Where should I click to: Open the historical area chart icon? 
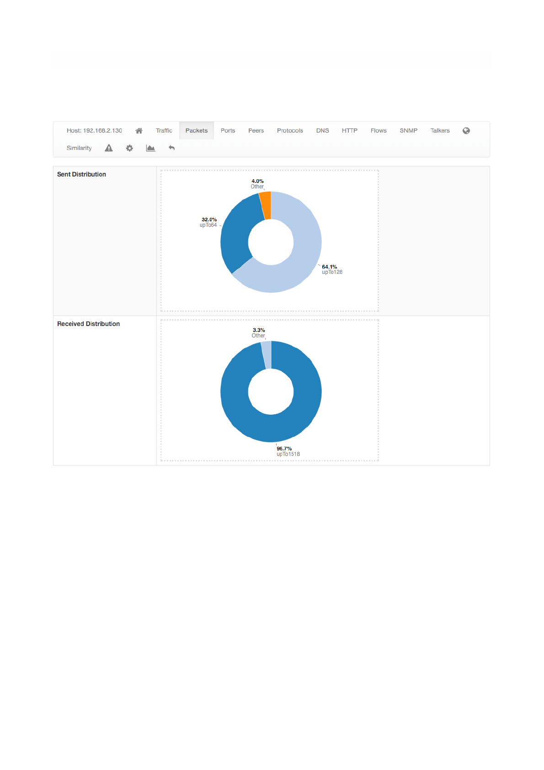pos(150,148)
